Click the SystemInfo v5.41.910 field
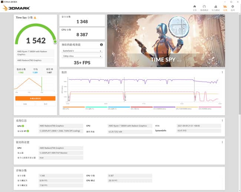Screen dimensions: 241x192 click(199, 131)
